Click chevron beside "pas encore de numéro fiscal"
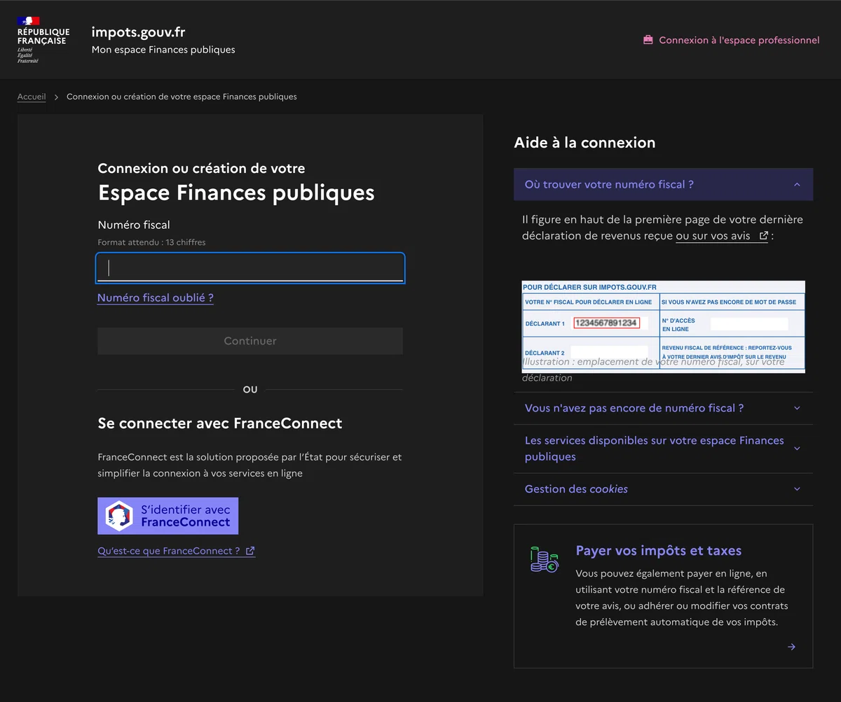This screenshot has width=841, height=702. click(797, 408)
